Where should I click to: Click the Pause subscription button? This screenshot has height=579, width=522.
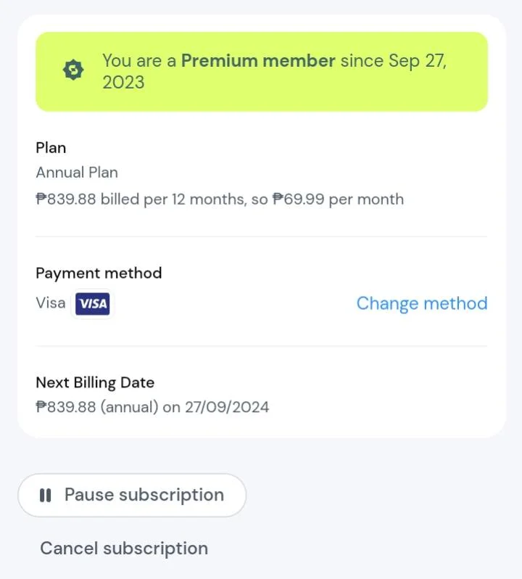132,495
